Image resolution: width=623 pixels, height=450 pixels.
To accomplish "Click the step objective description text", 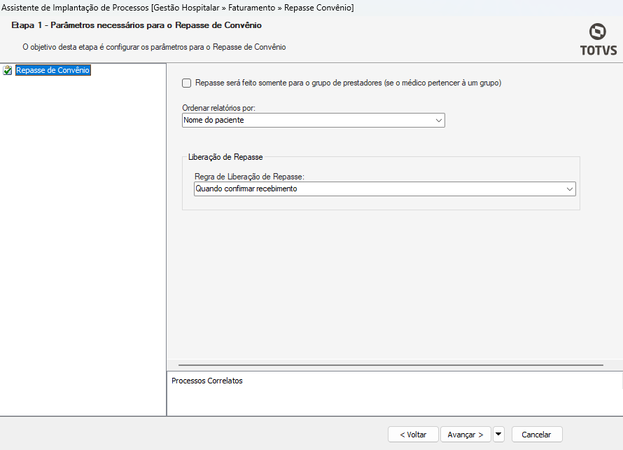I will tap(154, 47).
